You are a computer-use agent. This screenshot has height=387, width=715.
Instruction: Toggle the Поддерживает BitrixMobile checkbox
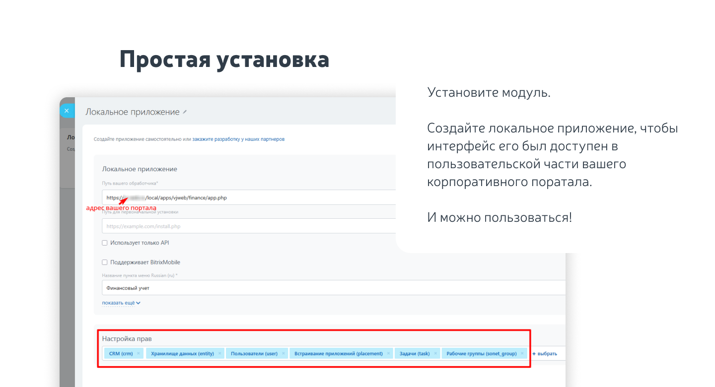pos(105,262)
